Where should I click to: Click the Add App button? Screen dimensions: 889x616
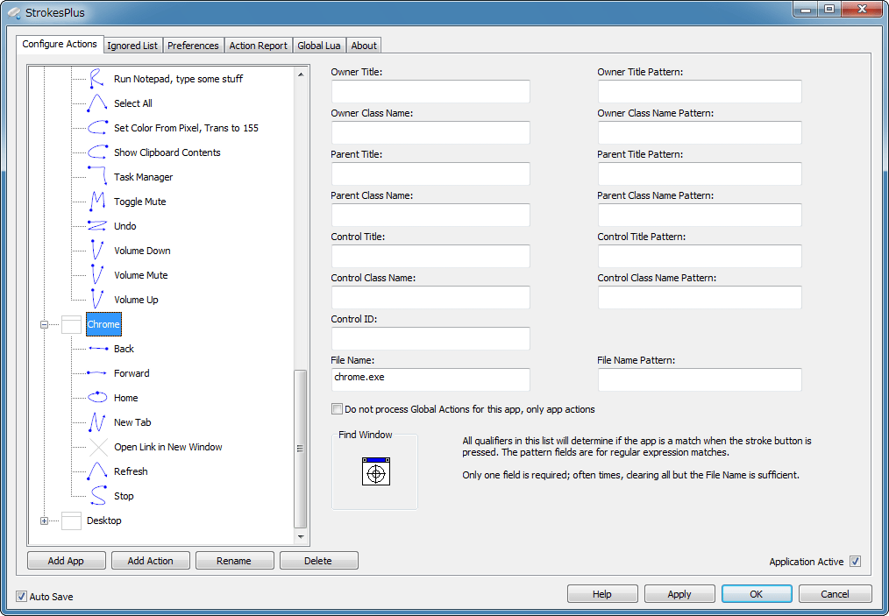click(67, 561)
